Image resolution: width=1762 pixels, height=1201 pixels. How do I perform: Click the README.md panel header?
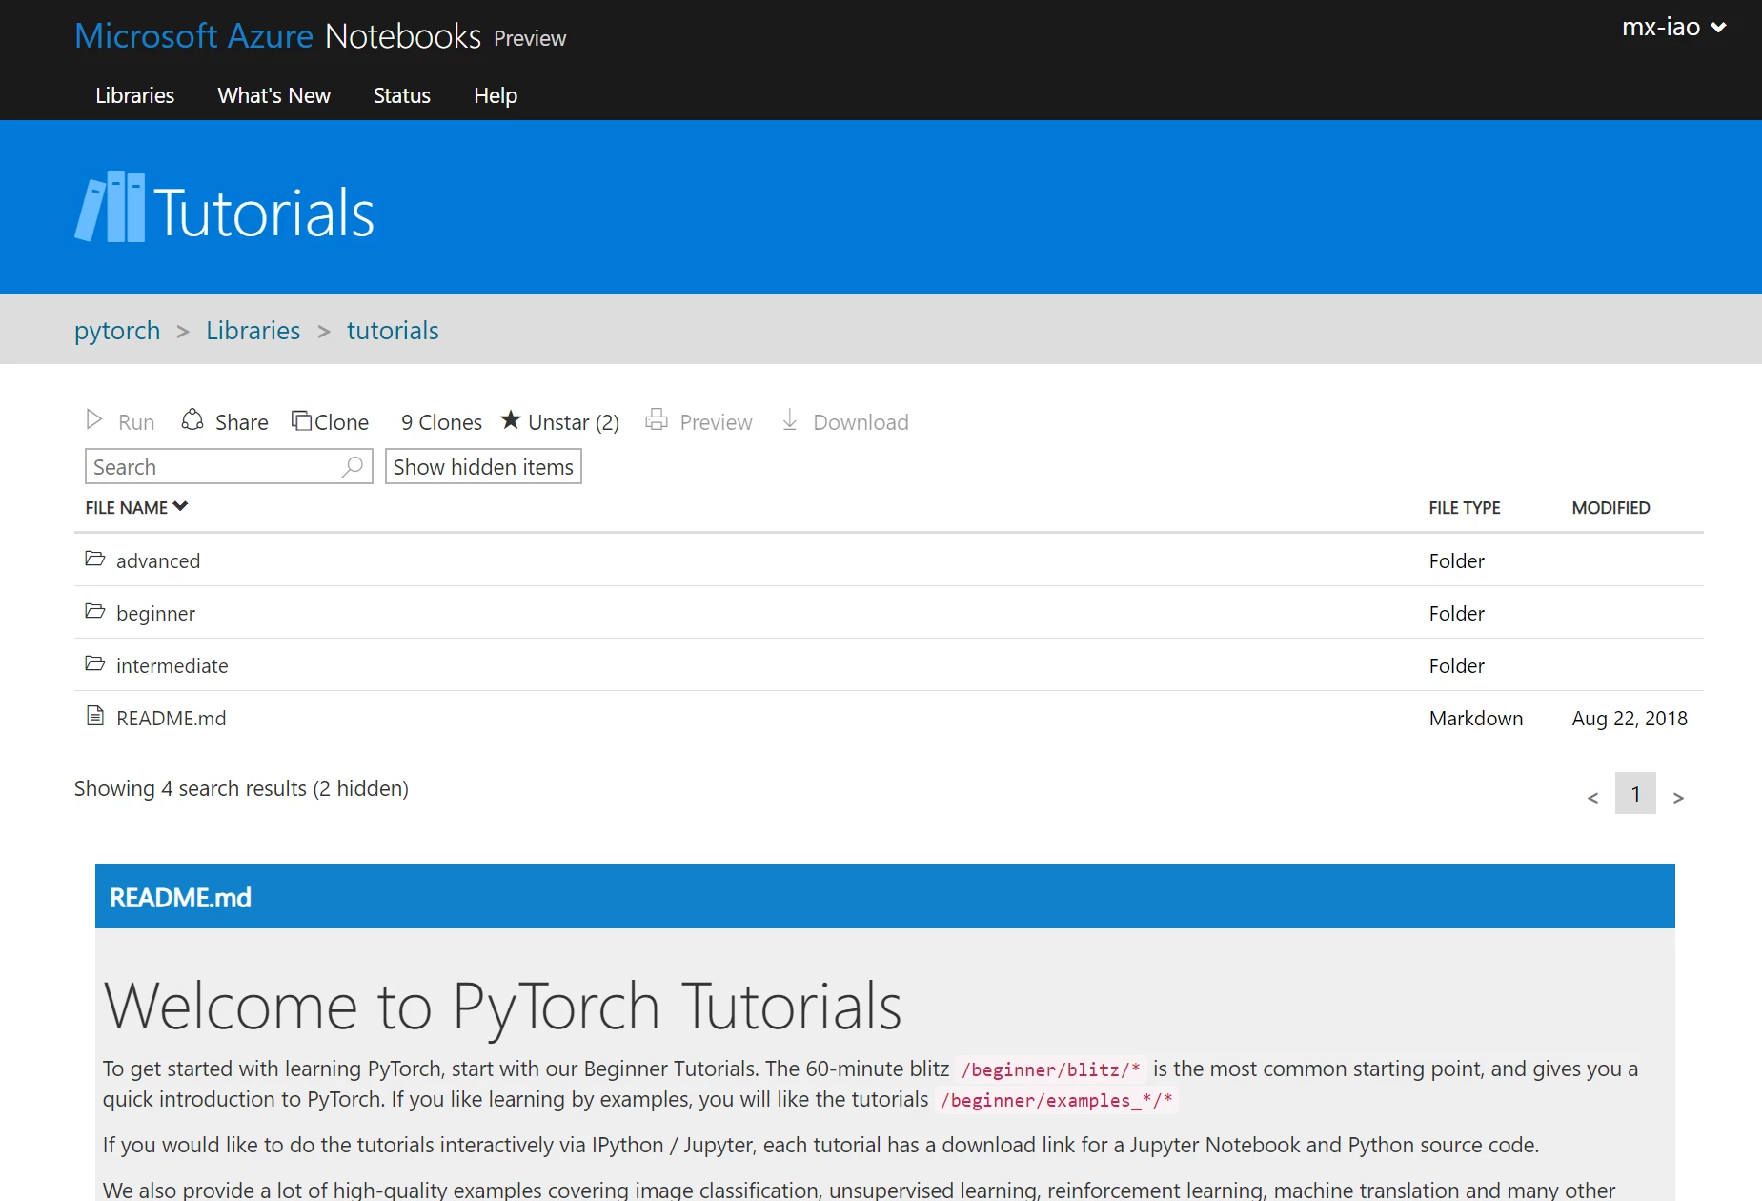(884, 896)
